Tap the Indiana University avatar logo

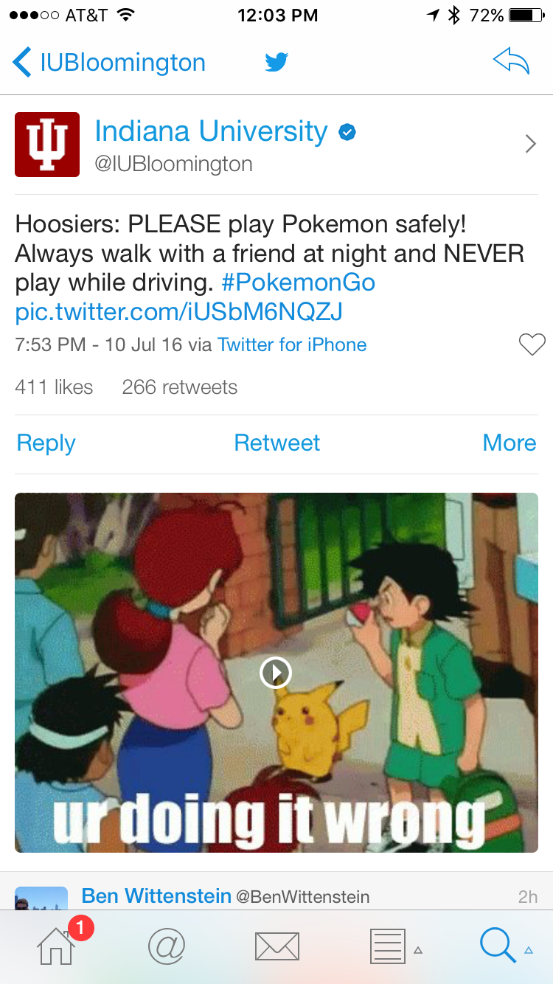point(47,145)
